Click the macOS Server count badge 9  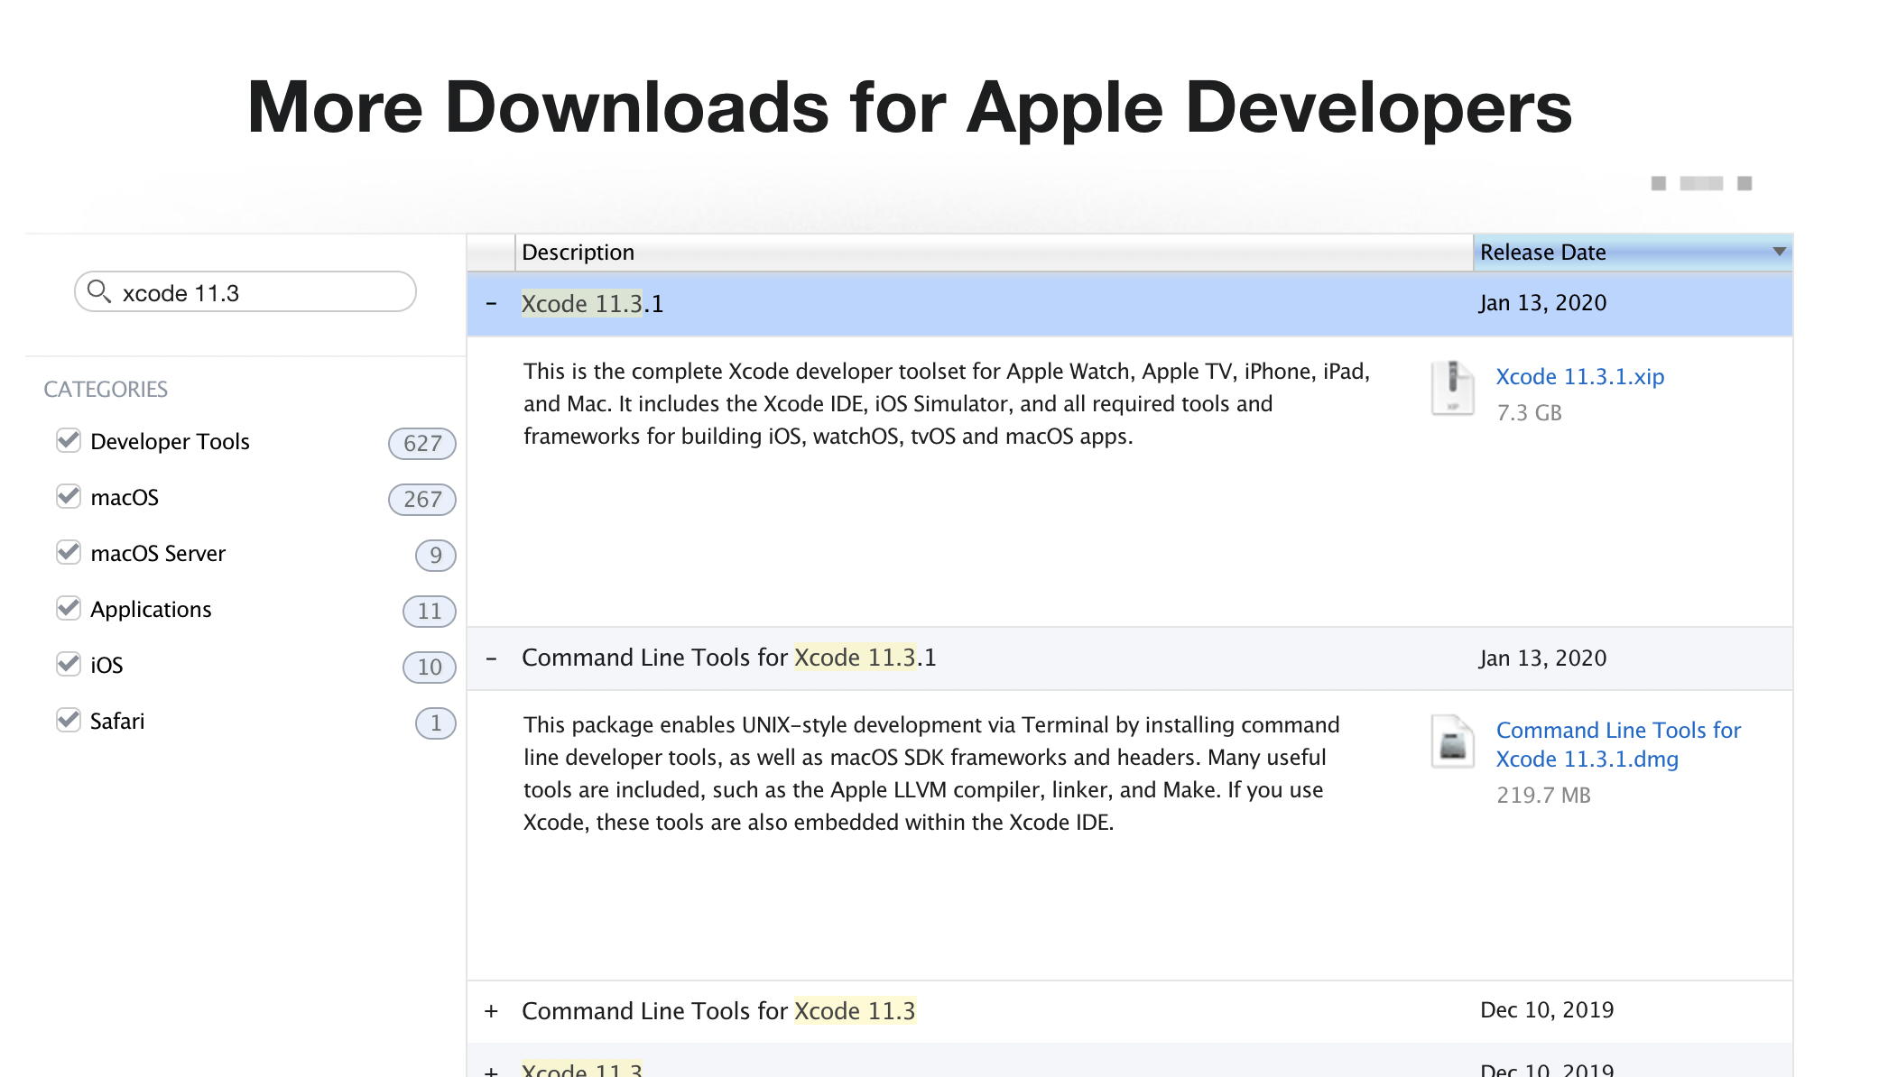pyautogui.click(x=435, y=555)
